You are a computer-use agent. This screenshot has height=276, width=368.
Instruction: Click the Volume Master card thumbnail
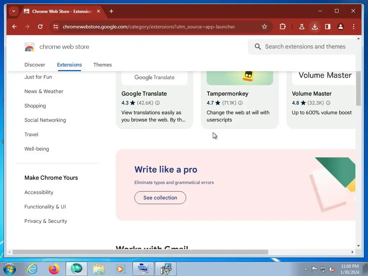pyautogui.click(x=324, y=78)
